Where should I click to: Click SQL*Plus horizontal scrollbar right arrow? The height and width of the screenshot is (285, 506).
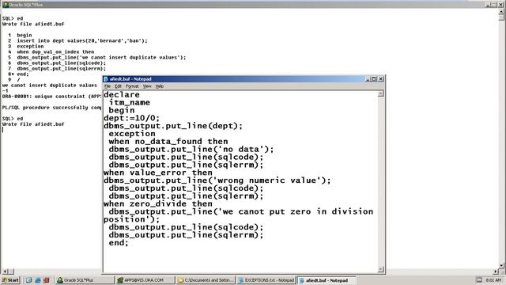point(496,272)
